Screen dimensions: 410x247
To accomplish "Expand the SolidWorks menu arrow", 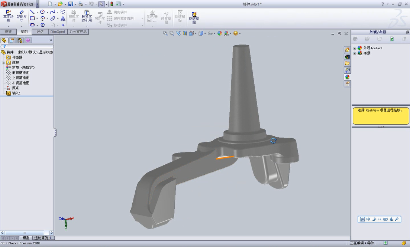I will (37, 4).
